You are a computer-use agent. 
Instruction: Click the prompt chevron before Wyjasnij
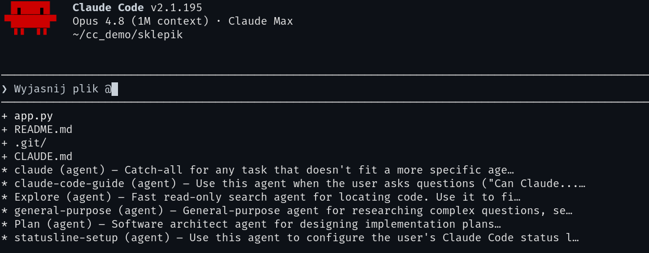5,89
